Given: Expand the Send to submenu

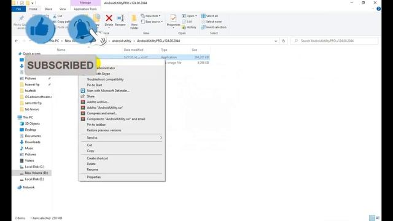Looking at the screenshot, I should [122, 138].
